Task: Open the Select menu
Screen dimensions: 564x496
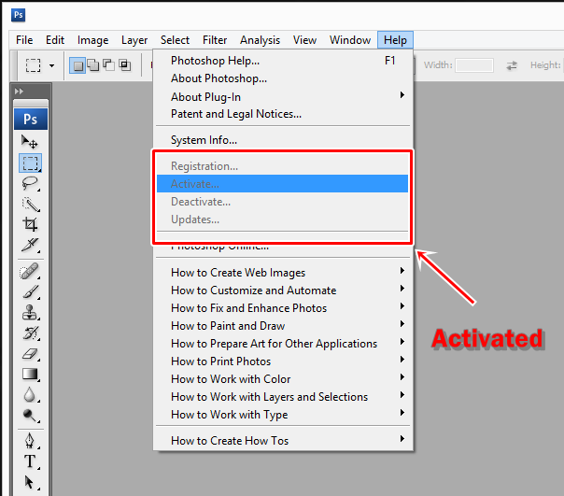Action: pos(175,40)
